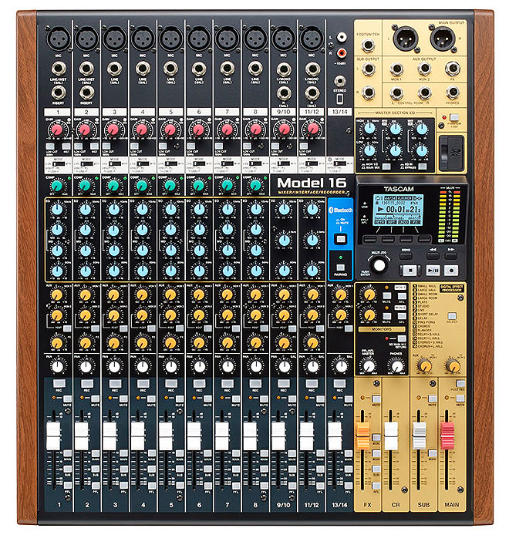Click the channel 8 fader cap

(250, 436)
